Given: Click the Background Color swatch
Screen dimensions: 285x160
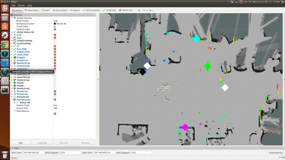Looking at the screenshot, I should 55,24.
